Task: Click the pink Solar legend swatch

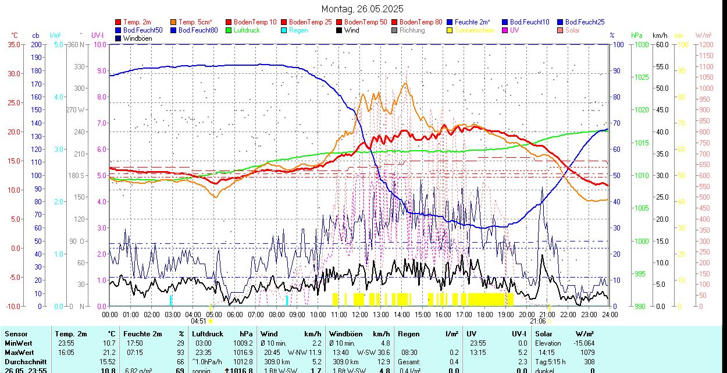Action: click(x=560, y=30)
